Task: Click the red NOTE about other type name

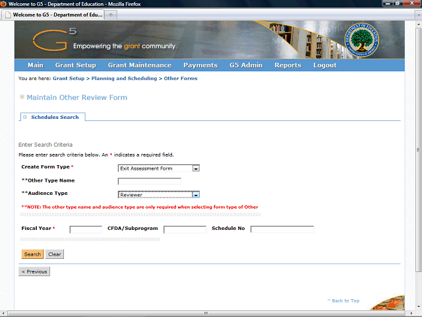Action: (x=140, y=207)
